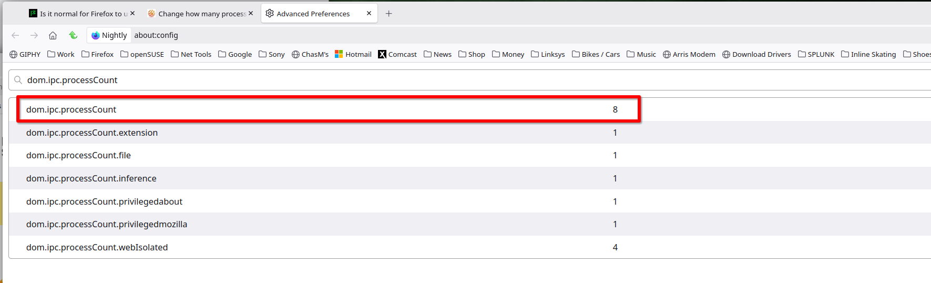
Task: Open the ChasM's bookmark
Action: coord(310,54)
